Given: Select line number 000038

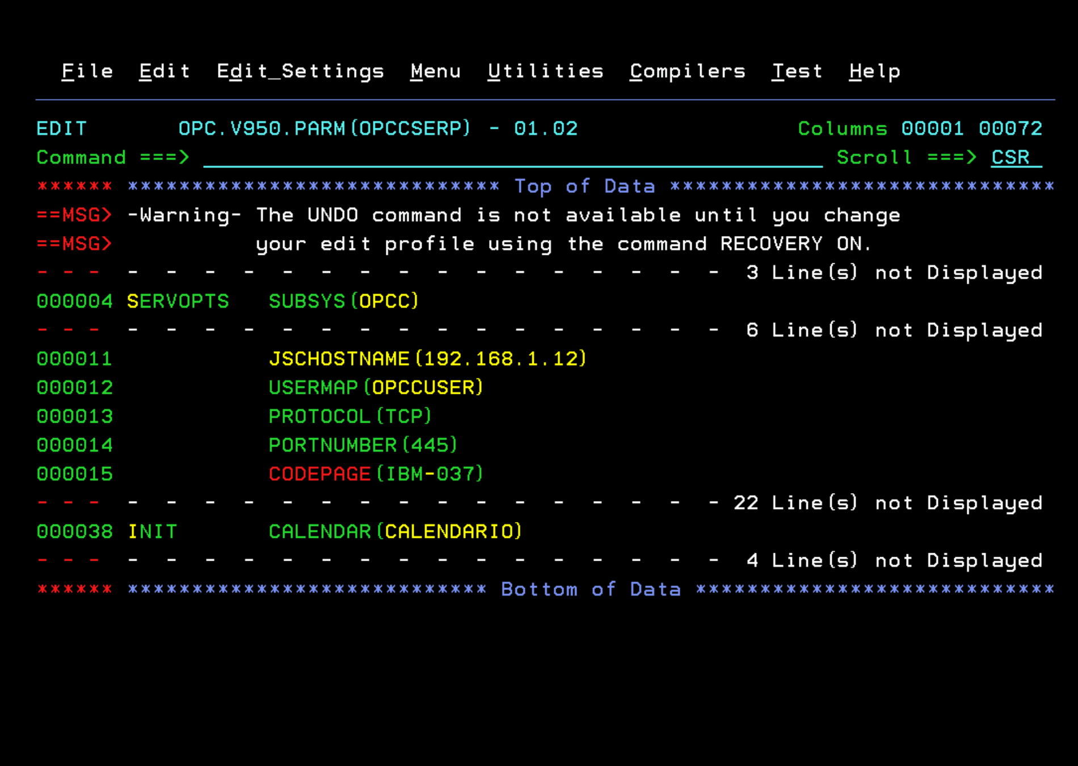Looking at the screenshot, I should pyautogui.click(x=75, y=532).
